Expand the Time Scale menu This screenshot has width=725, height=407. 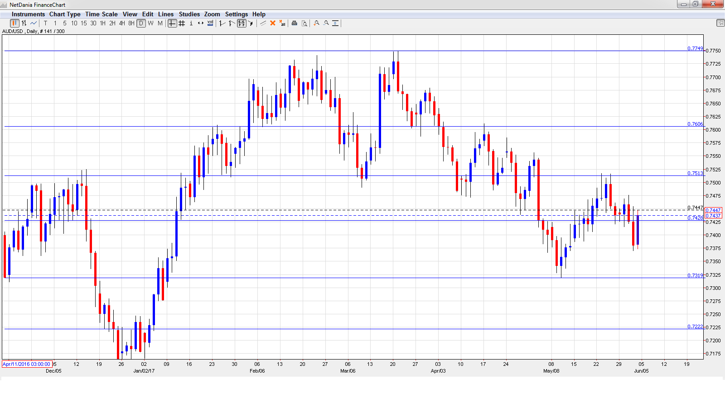[x=101, y=14]
